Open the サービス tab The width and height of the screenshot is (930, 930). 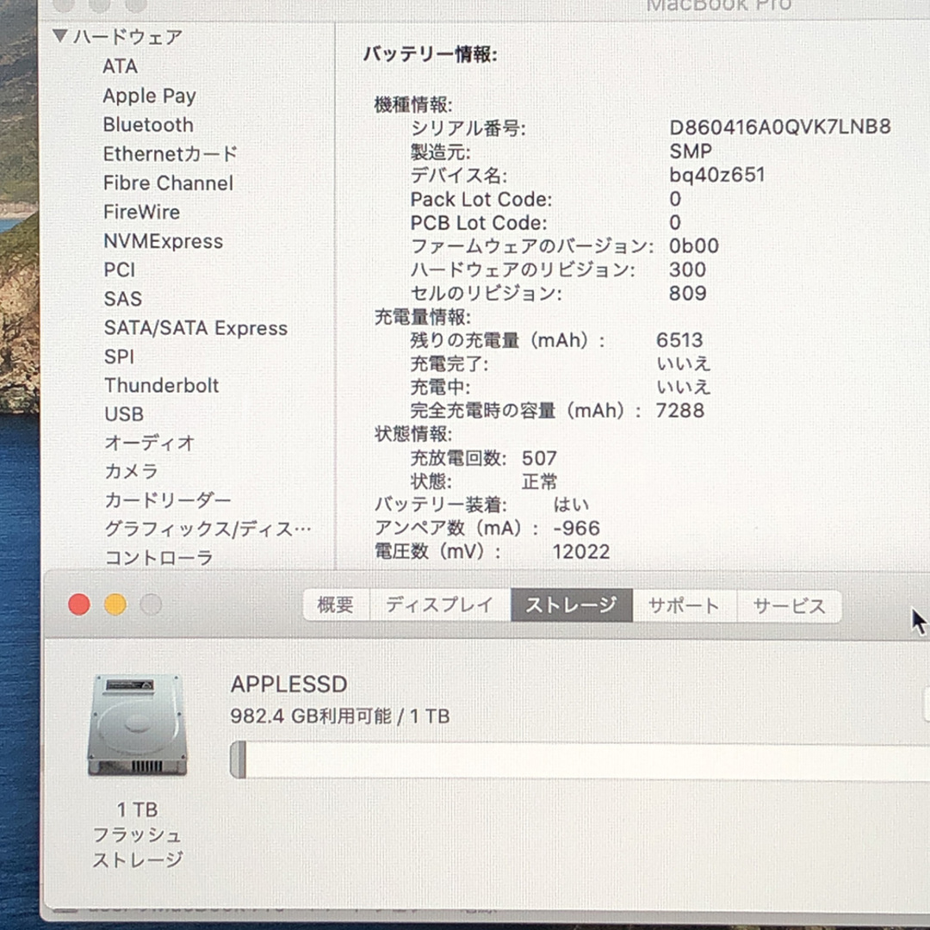click(790, 606)
